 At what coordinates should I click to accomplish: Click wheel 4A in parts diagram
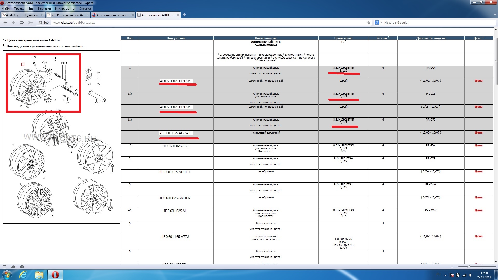(90, 197)
